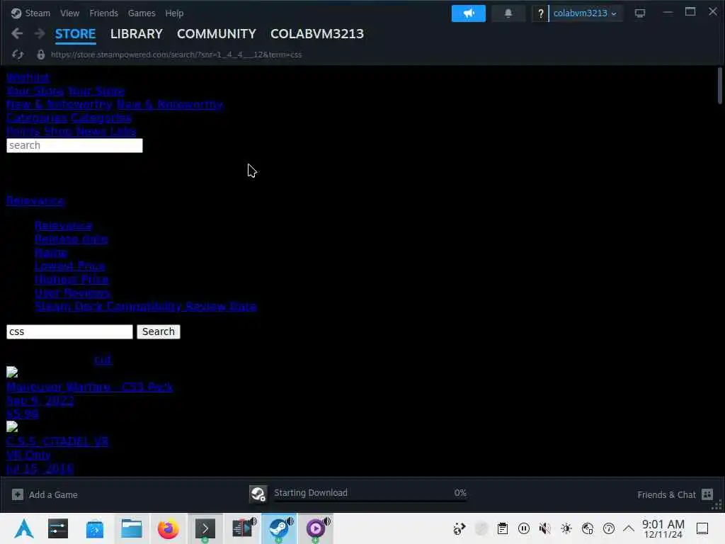Sort by Lowest Price
Viewport: 725px width, 544px height.
[x=70, y=266]
